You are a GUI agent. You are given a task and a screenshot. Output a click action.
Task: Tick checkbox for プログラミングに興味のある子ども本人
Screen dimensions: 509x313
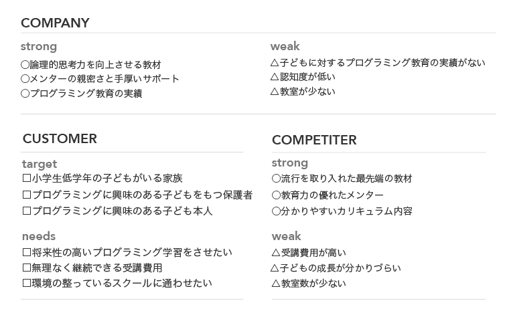click(x=27, y=211)
